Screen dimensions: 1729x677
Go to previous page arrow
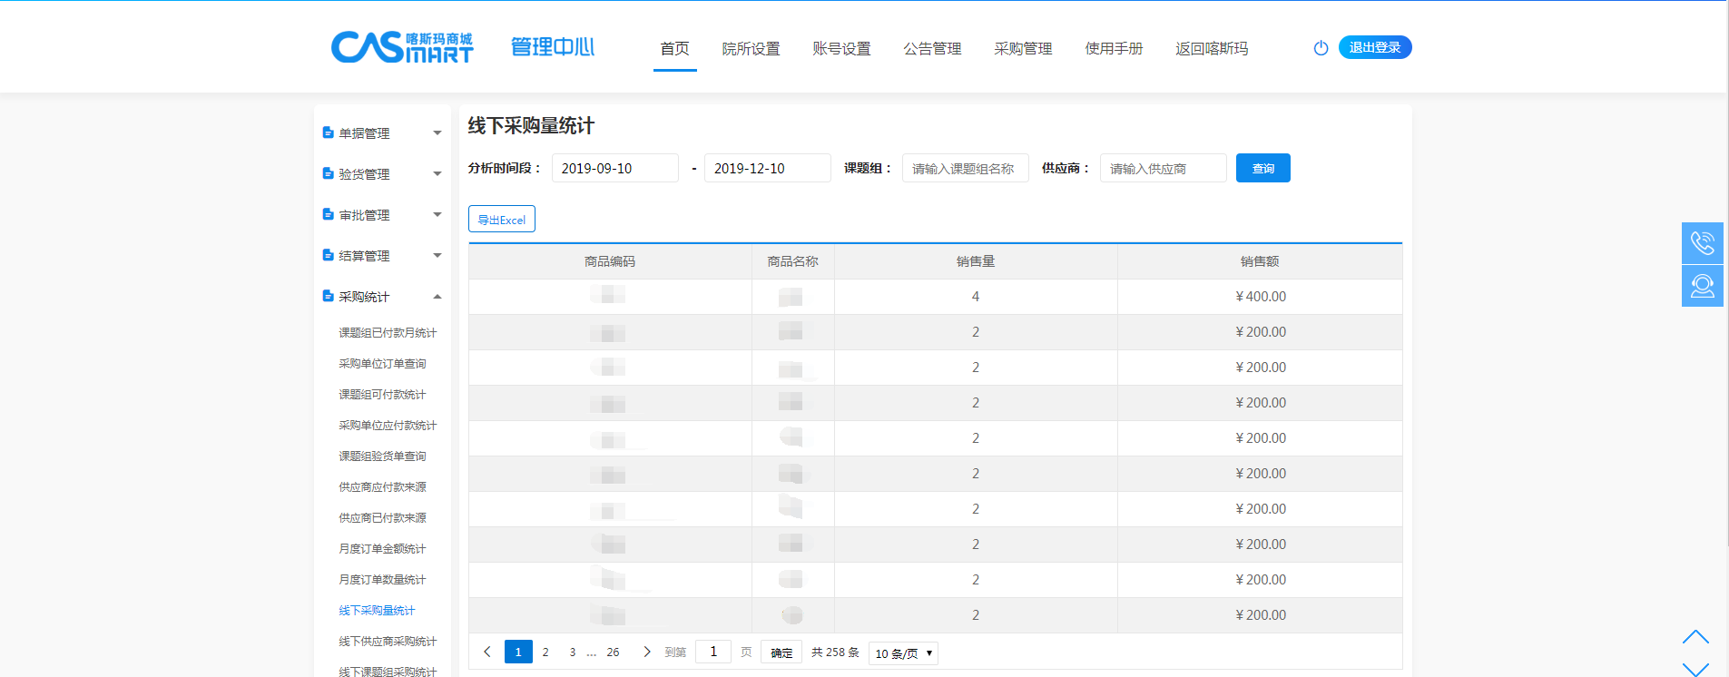click(487, 652)
